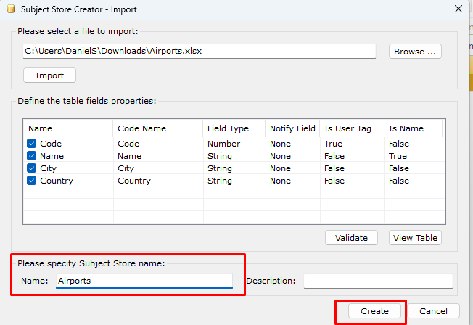Uncheck the Code field checkbox
The image size is (473, 325).
pyautogui.click(x=31, y=144)
